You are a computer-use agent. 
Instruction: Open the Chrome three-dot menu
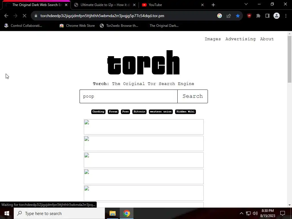pos(286,16)
